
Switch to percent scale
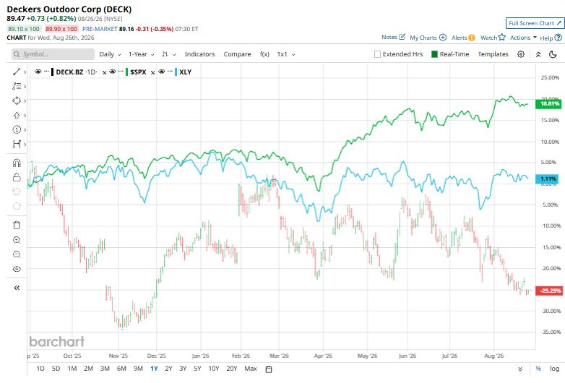point(538,369)
